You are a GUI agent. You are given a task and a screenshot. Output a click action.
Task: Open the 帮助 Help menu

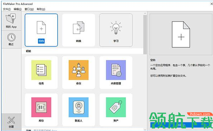click(41, 9)
